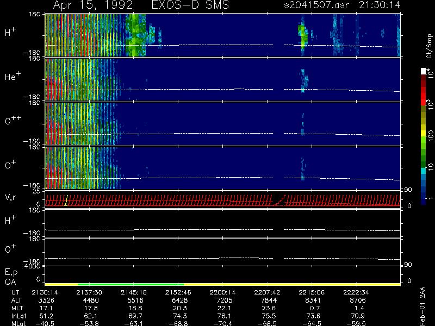Click the MLT value "17.1"
Image resolution: width=435 pixels, height=326 pixels.
tap(46, 308)
